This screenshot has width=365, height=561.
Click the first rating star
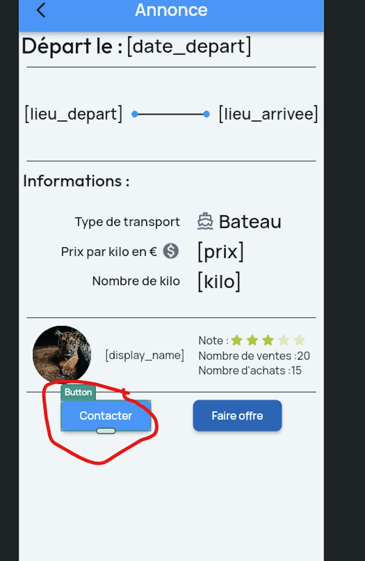click(x=237, y=340)
